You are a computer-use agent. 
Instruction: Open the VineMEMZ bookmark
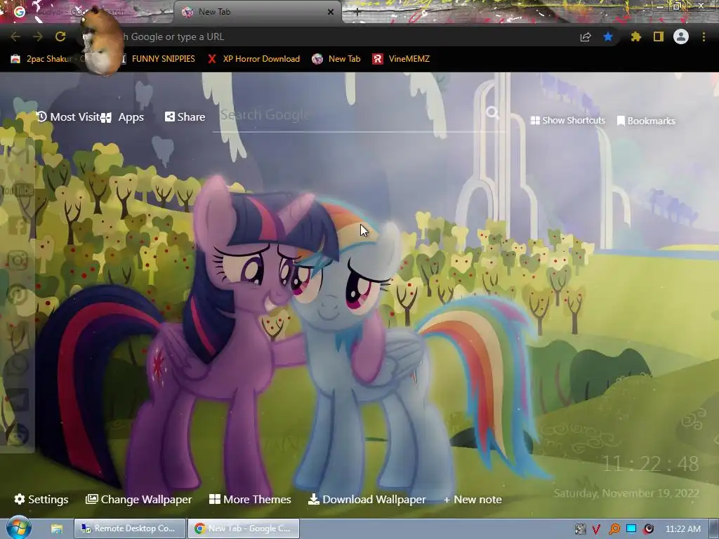click(x=401, y=59)
